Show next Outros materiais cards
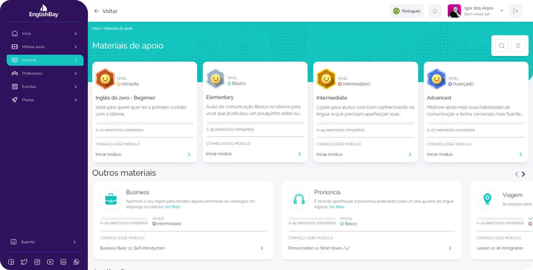 click(523, 174)
